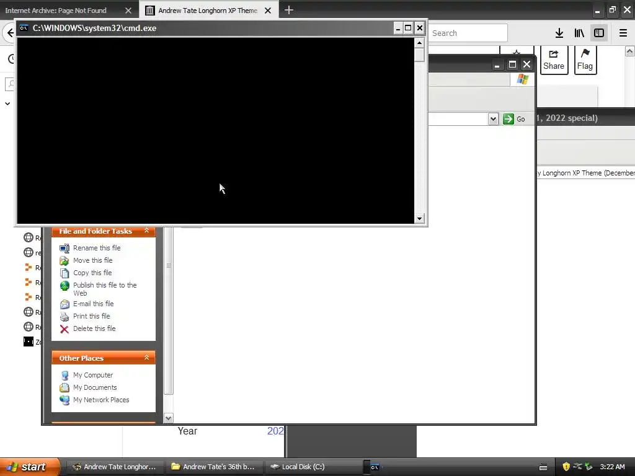Open the browser downloads icon
The image size is (635, 476).
pyautogui.click(x=559, y=33)
